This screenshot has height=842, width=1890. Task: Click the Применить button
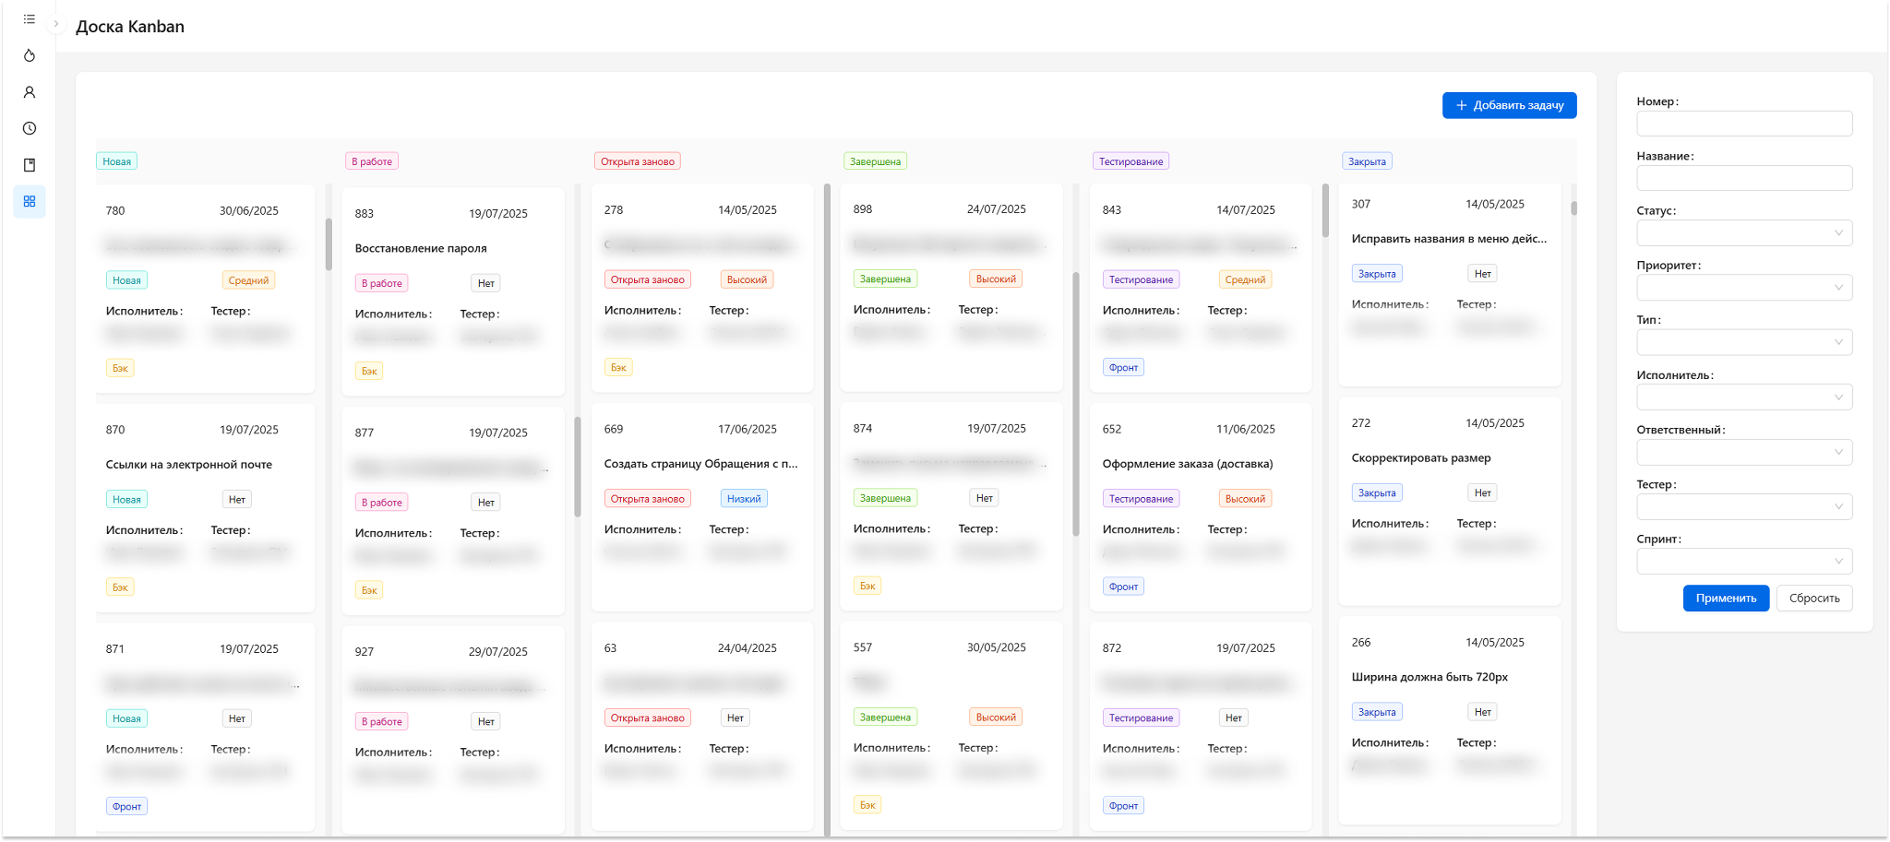pyautogui.click(x=1725, y=599)
